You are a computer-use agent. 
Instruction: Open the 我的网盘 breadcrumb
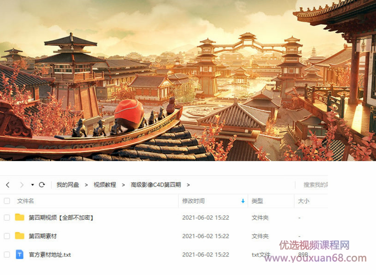click(68, 185)
